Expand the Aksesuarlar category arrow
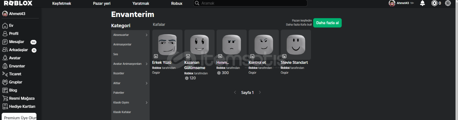 (147, 35)
